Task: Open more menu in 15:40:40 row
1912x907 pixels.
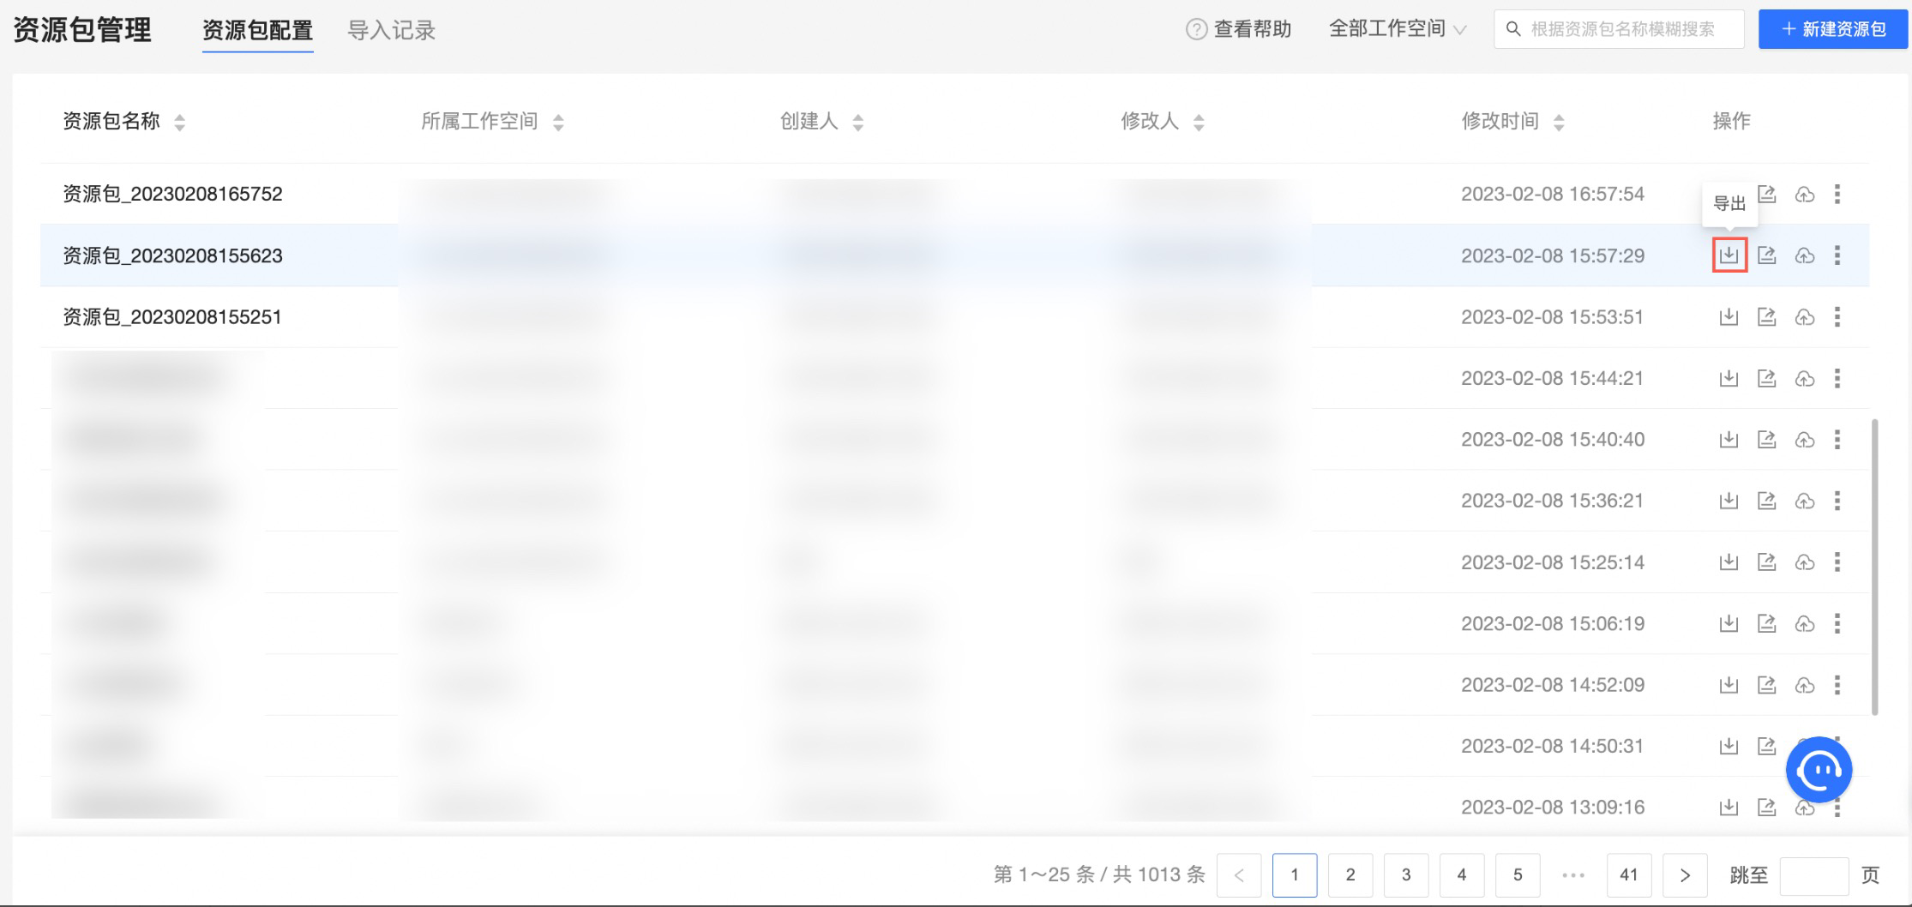Action: 1837,440
